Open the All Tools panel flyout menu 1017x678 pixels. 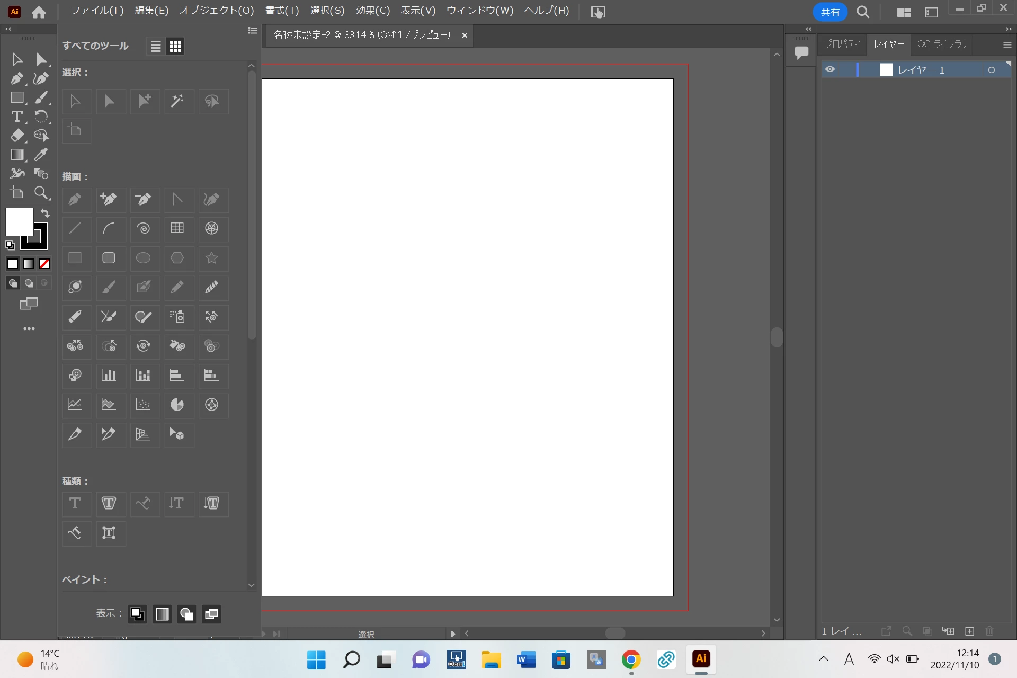(253, 31)
